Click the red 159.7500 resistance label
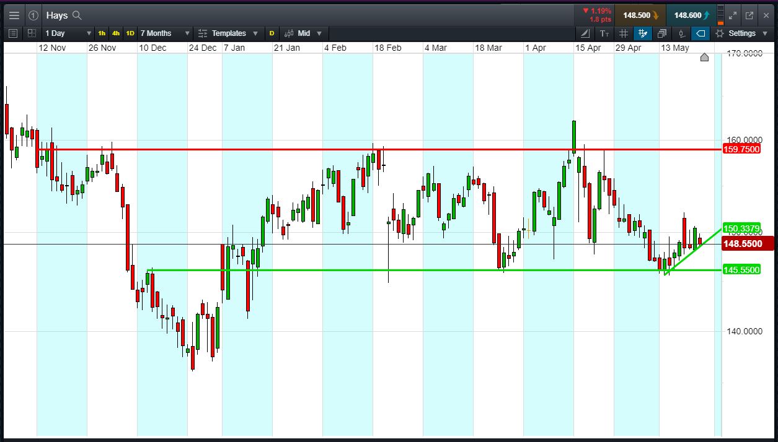 click(741, 149)
